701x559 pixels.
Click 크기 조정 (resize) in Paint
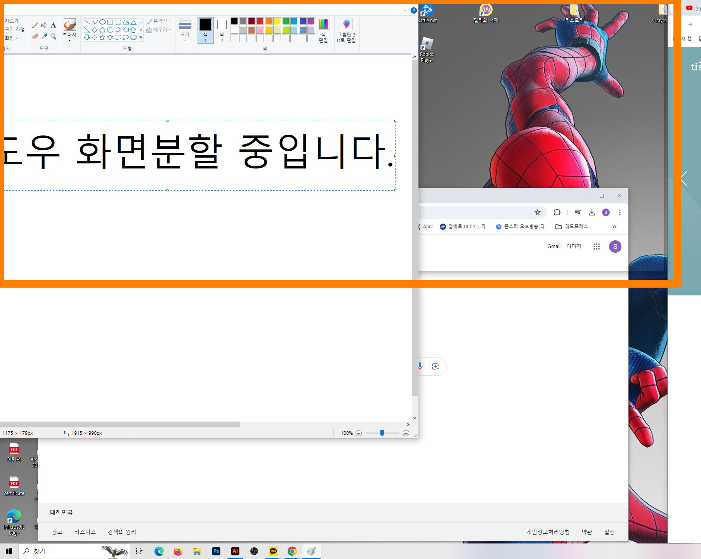(x=14, y=30)
